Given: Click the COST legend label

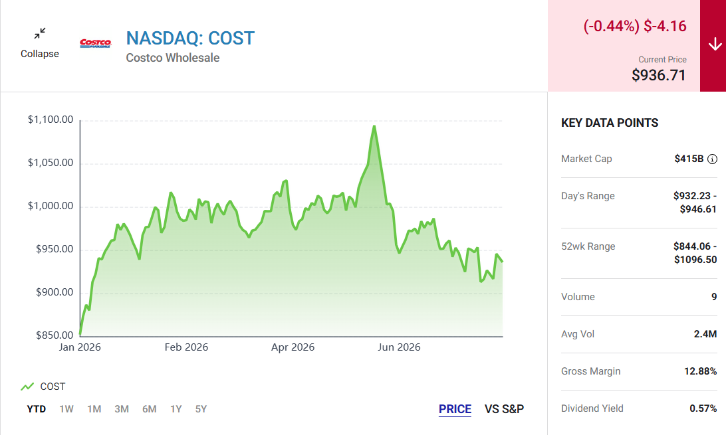Looking at the screenshot, I should 53,387.
